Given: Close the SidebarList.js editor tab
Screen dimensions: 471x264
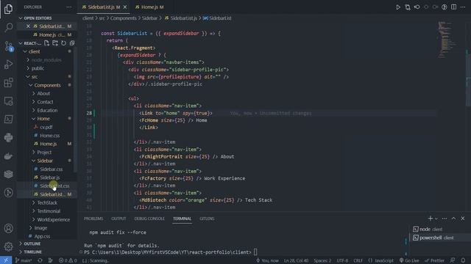Looking at the screenshot, I should 125,7.
